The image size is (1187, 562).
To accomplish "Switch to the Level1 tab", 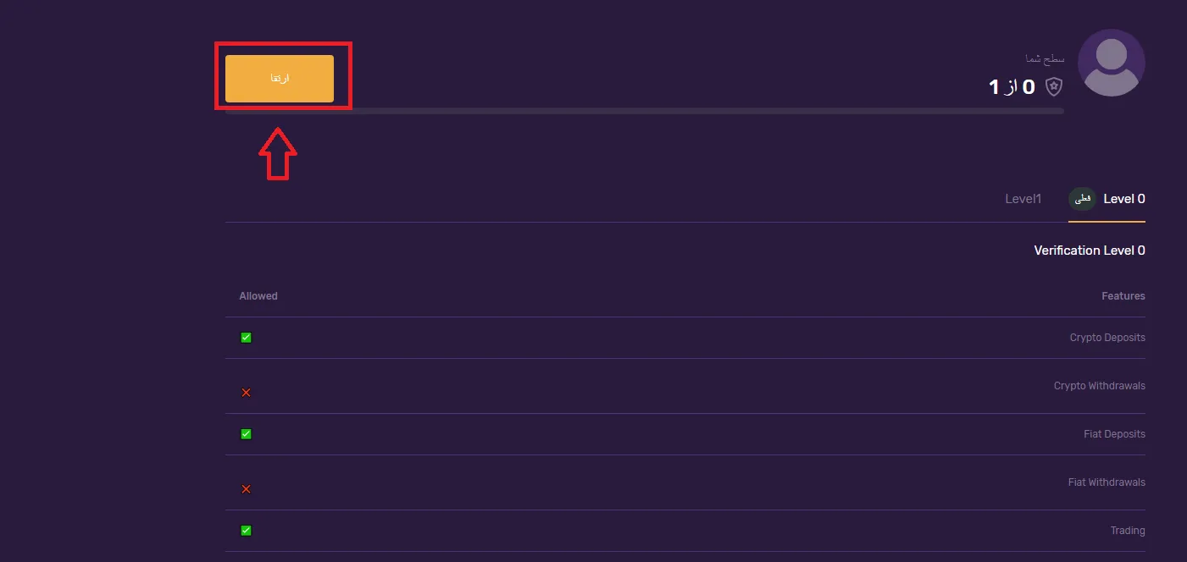I will [x=1023, y=199].
